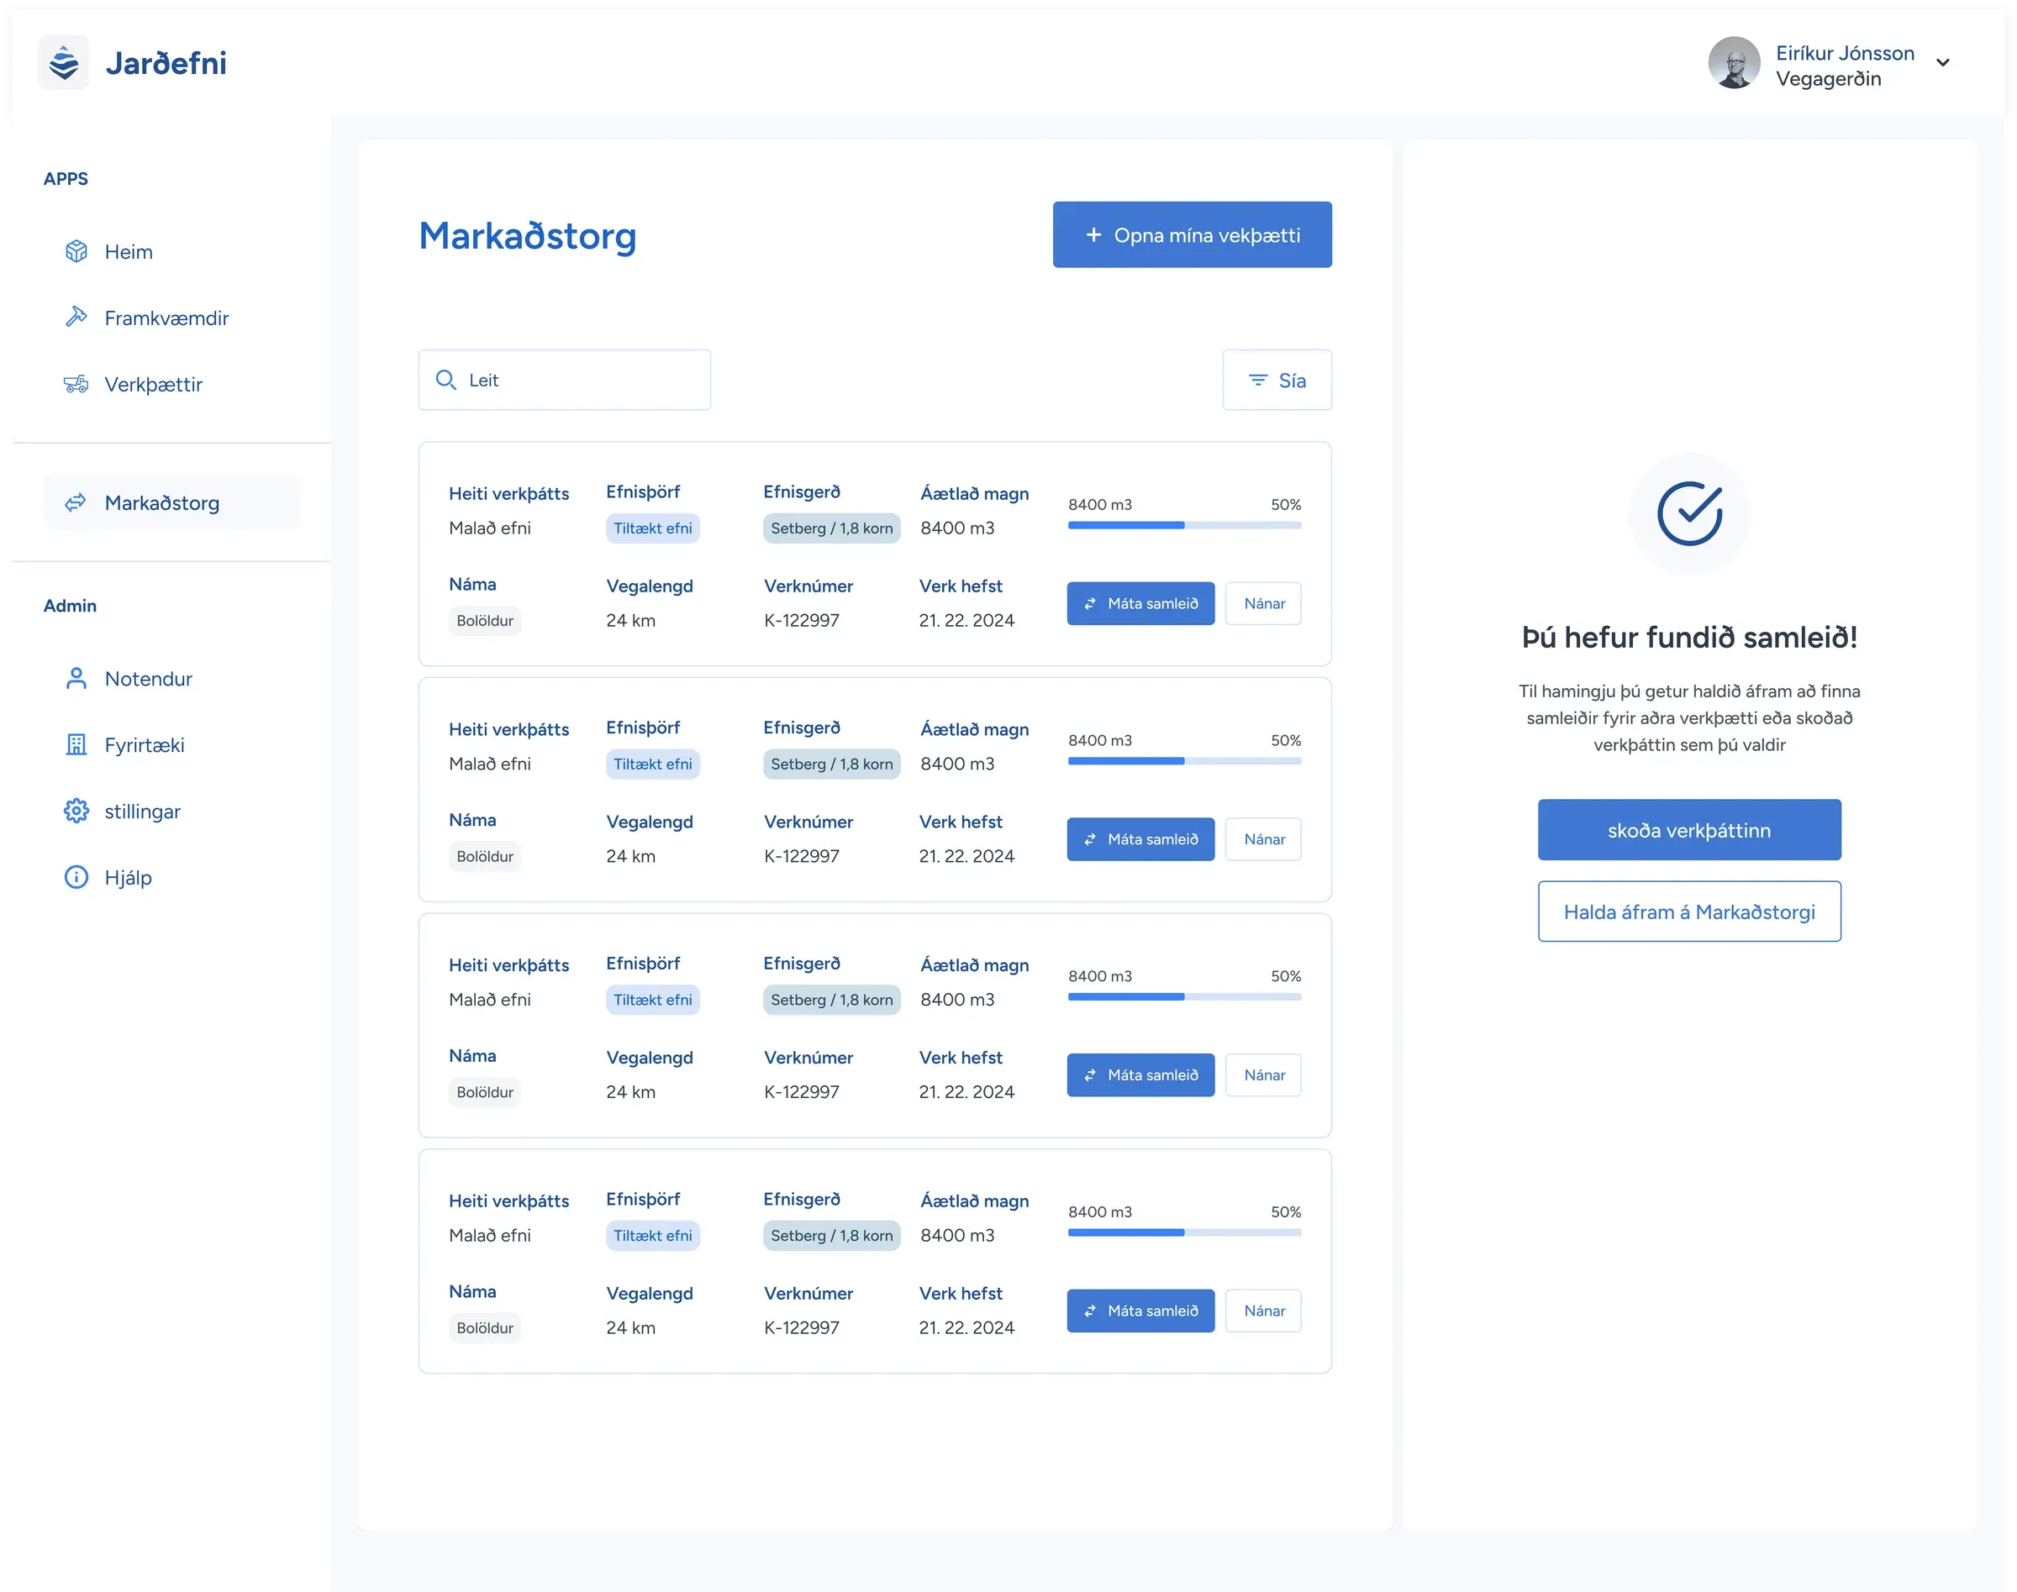Screen dimensions: 2017x1592
Task: Click the Verkþættir truck icon
Action: point(76,384)
